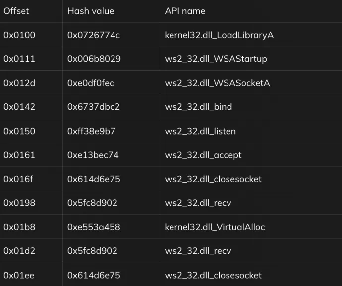
Task: Click hash value 0xe553a458
Action: pyautogui.click(x=94, y=227)
